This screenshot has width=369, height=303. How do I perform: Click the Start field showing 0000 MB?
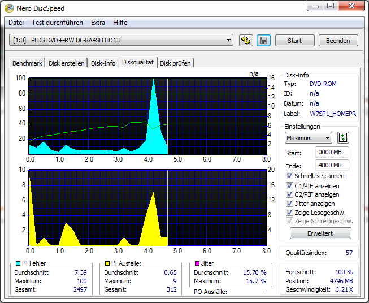332,152
